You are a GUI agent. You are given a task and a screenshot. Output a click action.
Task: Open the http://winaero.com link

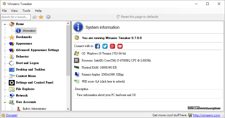(206, 115)
